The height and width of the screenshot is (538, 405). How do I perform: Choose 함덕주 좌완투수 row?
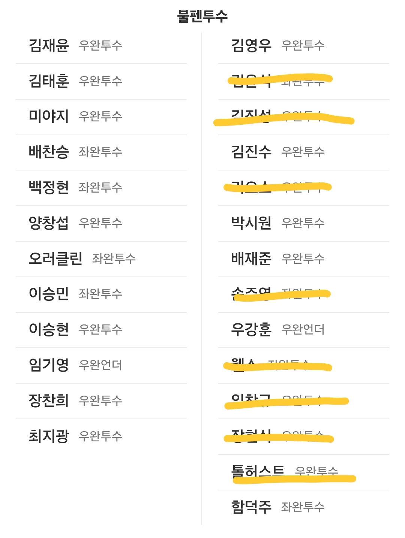[304, 507]
